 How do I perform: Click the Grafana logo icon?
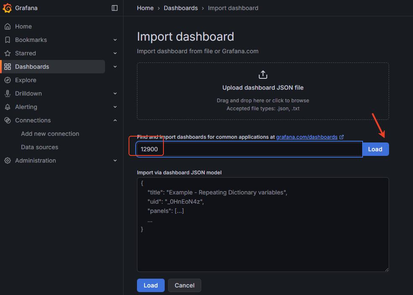pyautogui.click(x=8, y=8)
